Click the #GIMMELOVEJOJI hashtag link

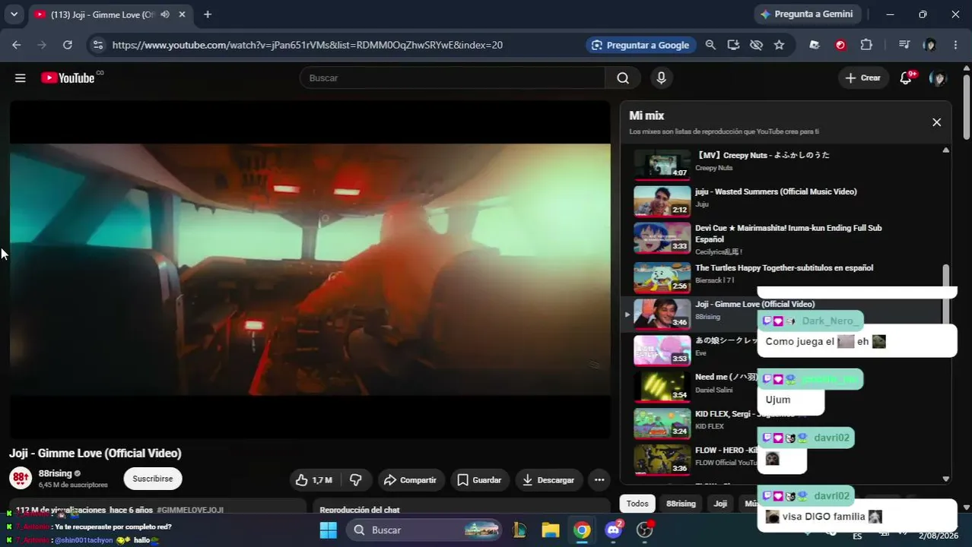click(x=190, y=510)
